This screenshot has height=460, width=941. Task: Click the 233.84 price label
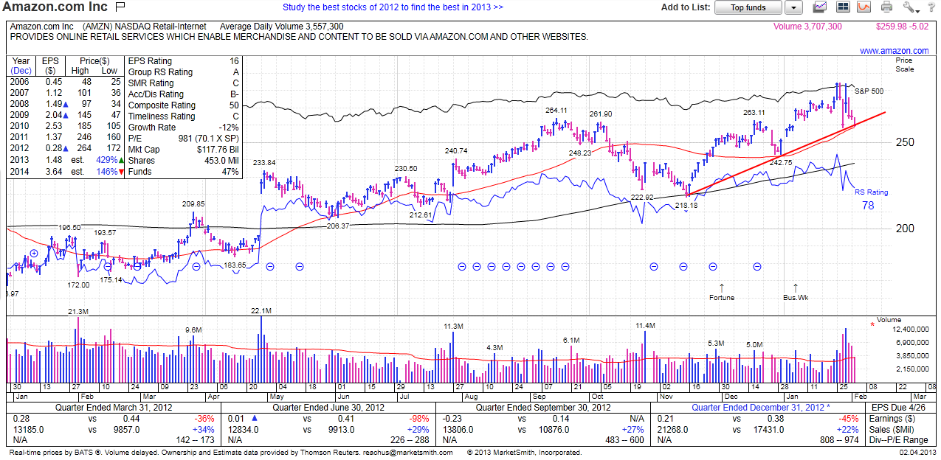264,163
